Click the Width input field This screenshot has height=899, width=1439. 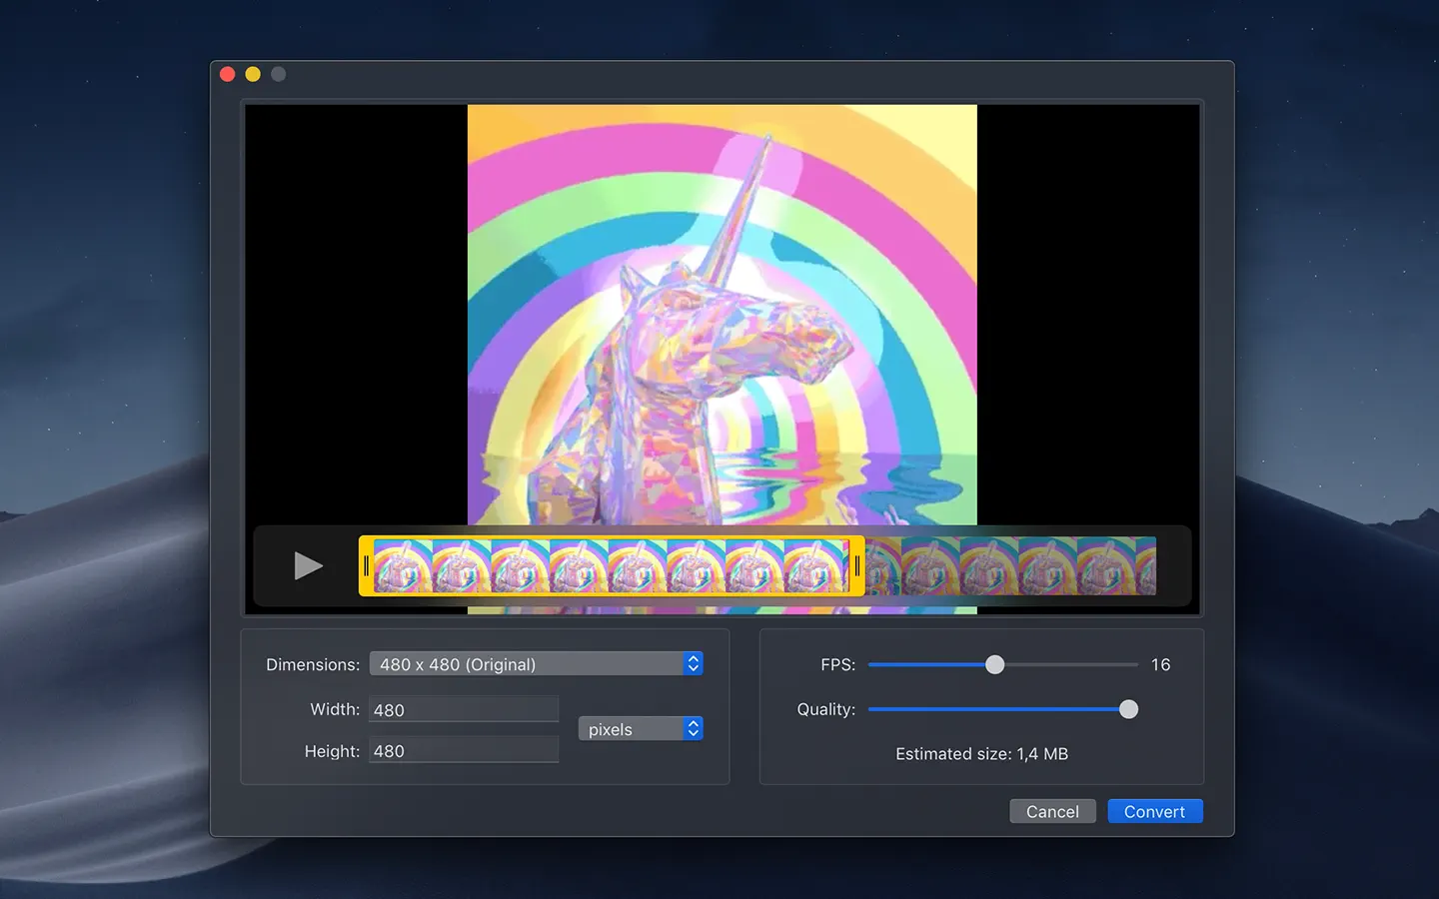point(464,710)
